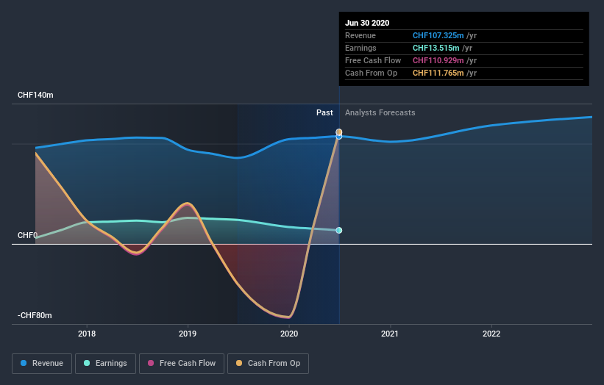The width and height of the screenshot is (604, 385).
Task: Select the 2021 axis label
Action: (390, 334)
